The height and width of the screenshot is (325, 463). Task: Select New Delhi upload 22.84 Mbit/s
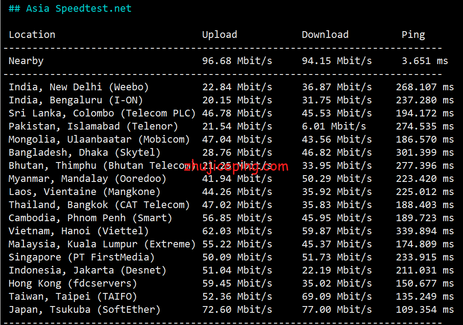pyautogui.click(x=237, y=87)
